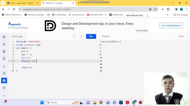190x106 pixels.
Task: Reload the current page
Action: (14, 9)
